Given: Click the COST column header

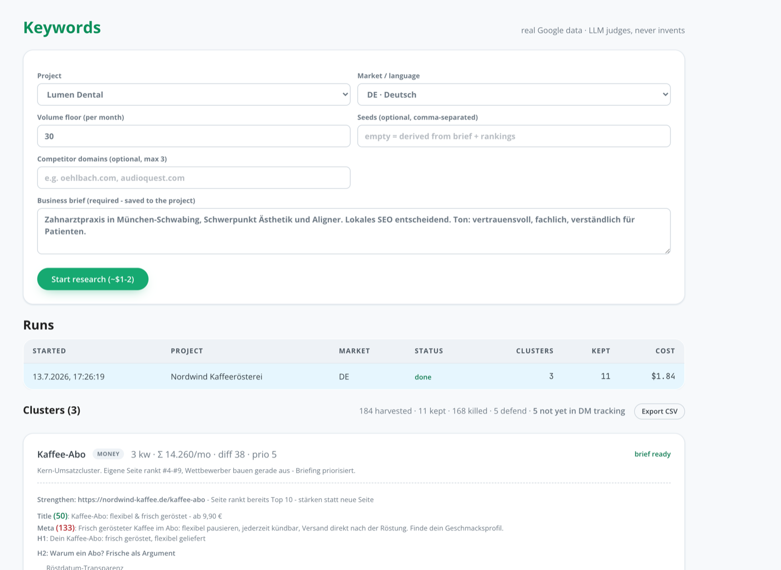Looking at the screenshot, I should (665, 351).
